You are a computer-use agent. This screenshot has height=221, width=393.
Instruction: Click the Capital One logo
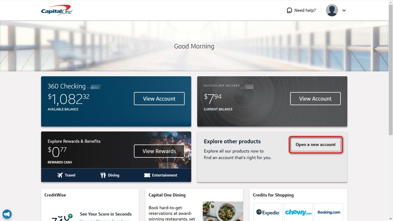click(x=57, y=10)
